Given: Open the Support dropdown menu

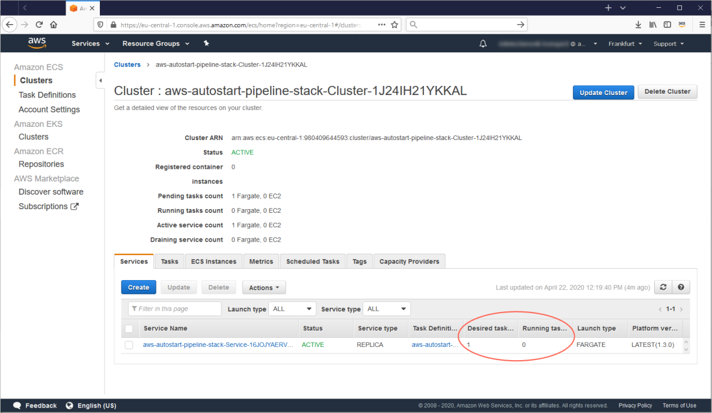Looking at the screenshot, I should (669, 43).
